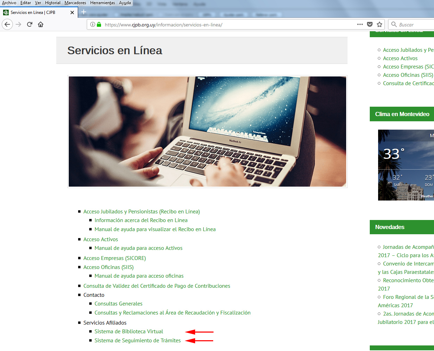Open the Herramientas menu
This screenshot has width=434, height=351.
coord(102,3)
